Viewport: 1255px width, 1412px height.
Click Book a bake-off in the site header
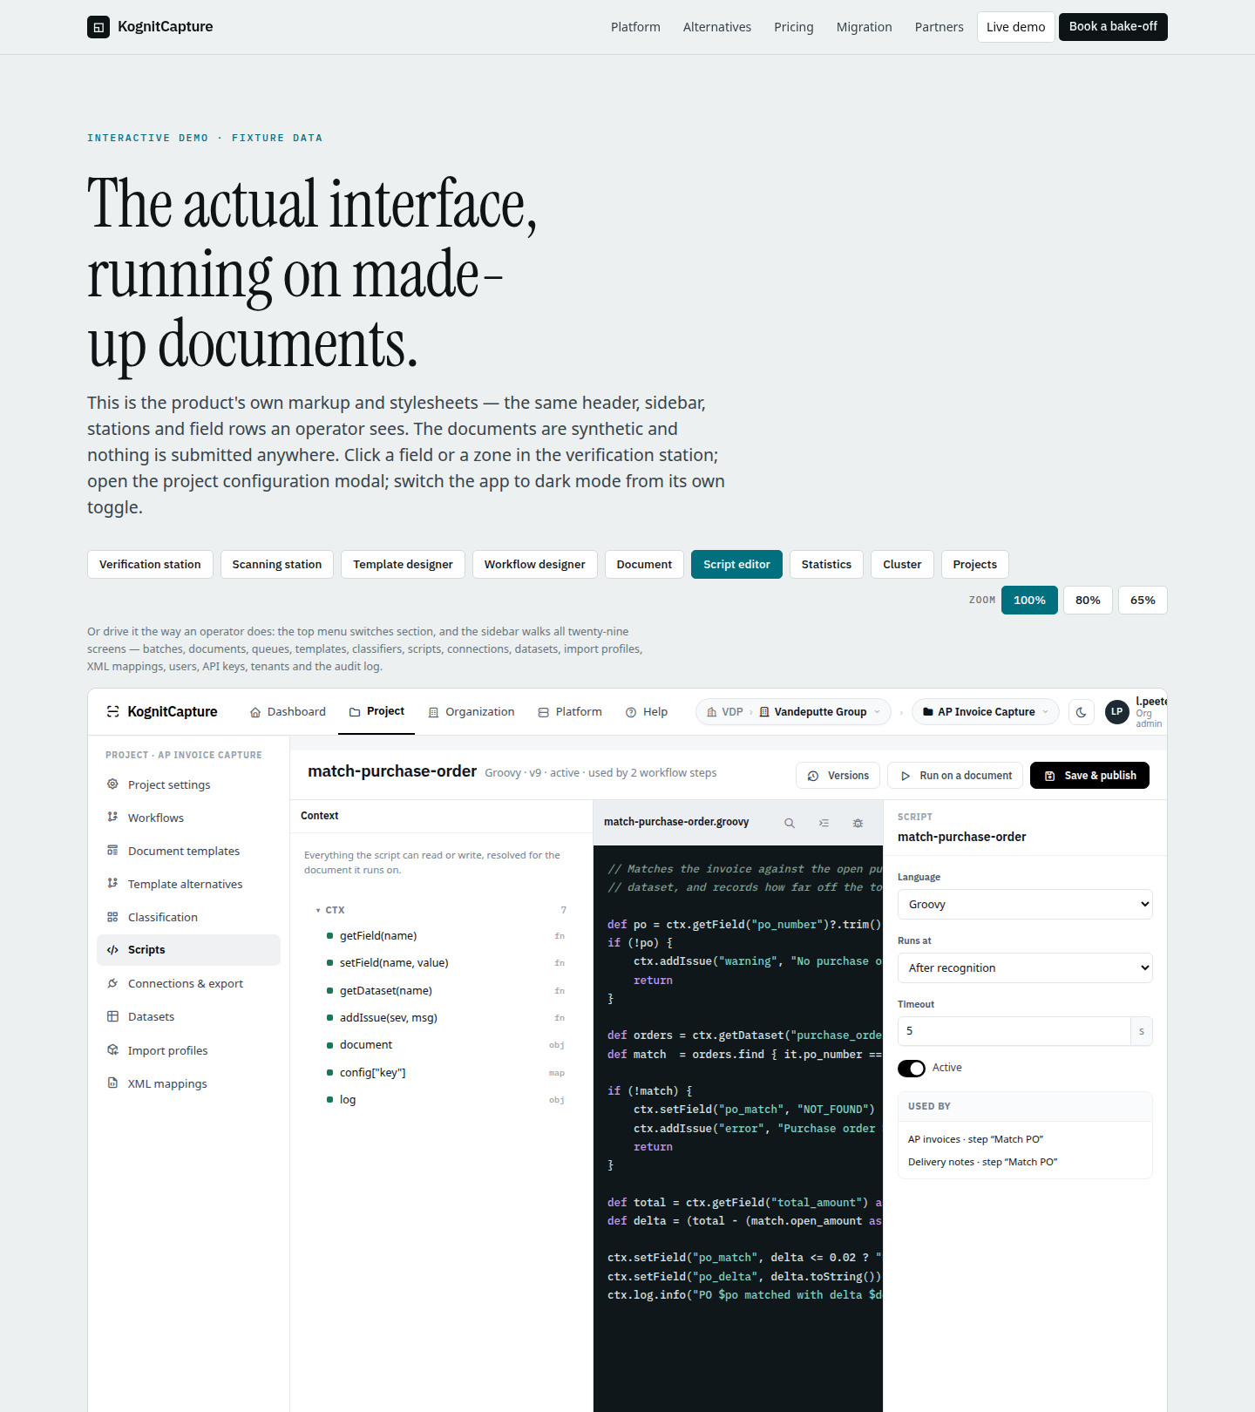click(1113, 27)
